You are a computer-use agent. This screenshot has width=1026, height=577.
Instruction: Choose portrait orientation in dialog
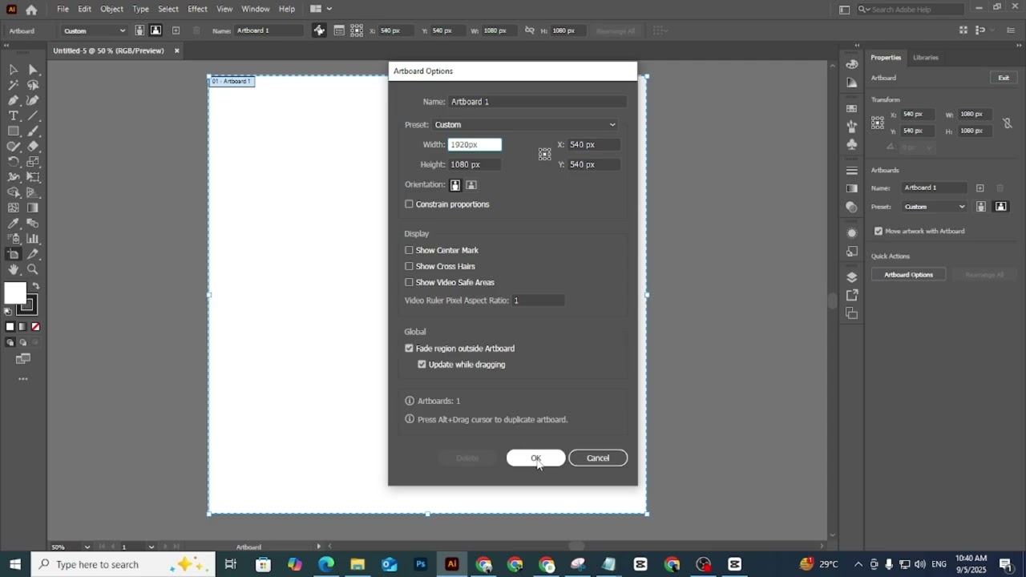pyautogui.click(x=455, y=185)
